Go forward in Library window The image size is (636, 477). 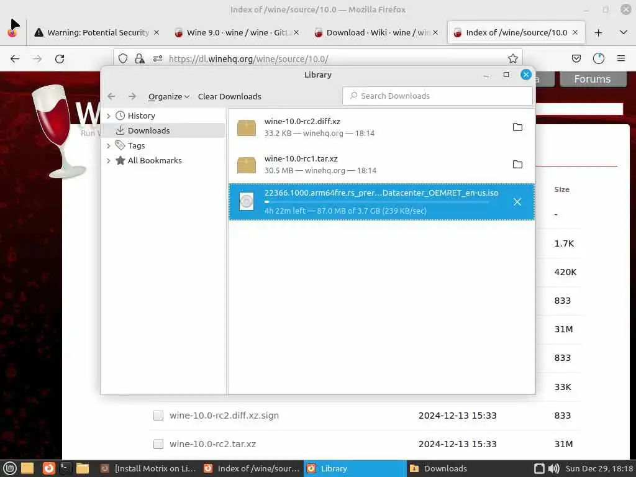132,96
